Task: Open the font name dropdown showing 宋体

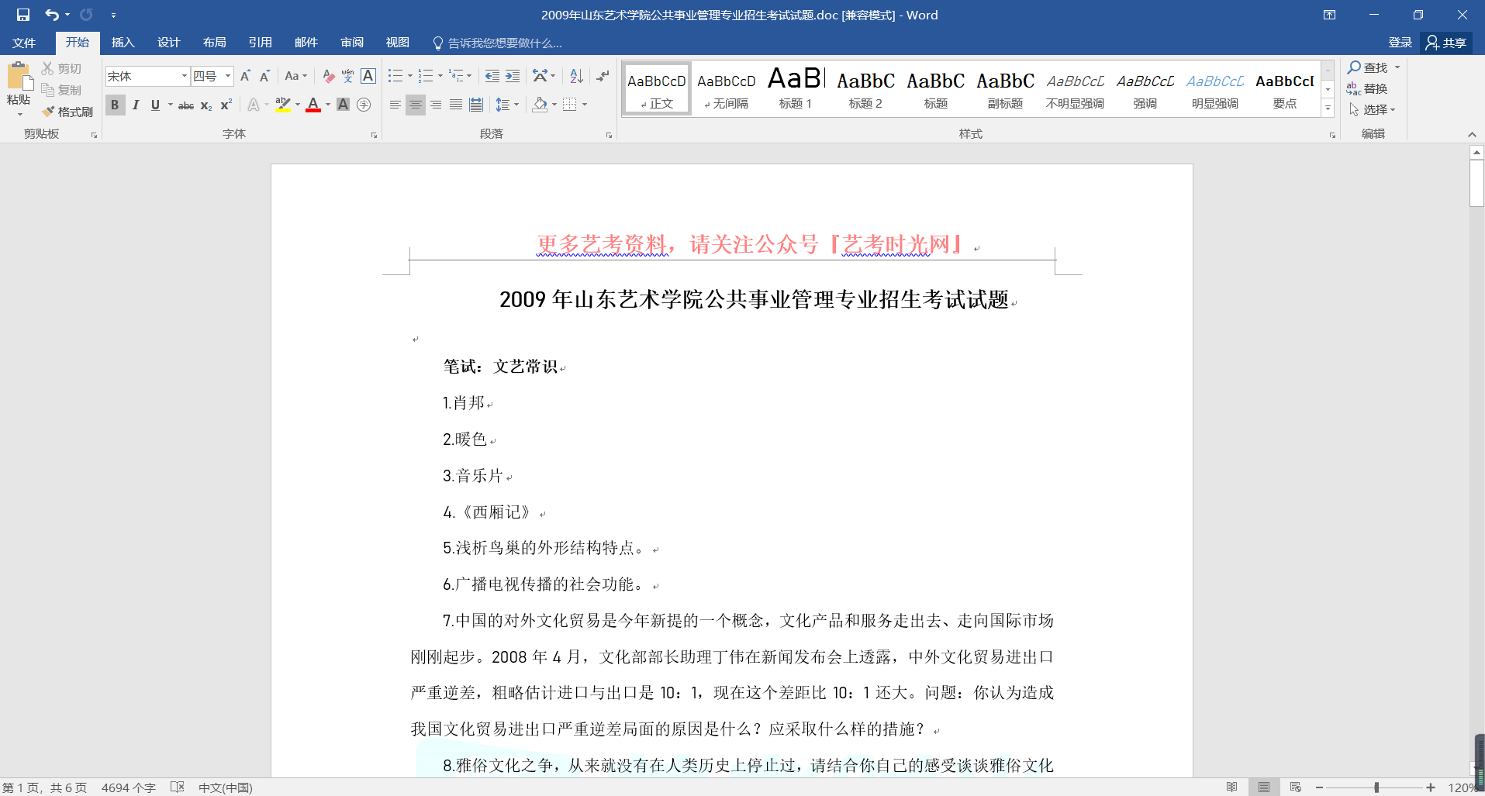Action: [x=185, y=76]
